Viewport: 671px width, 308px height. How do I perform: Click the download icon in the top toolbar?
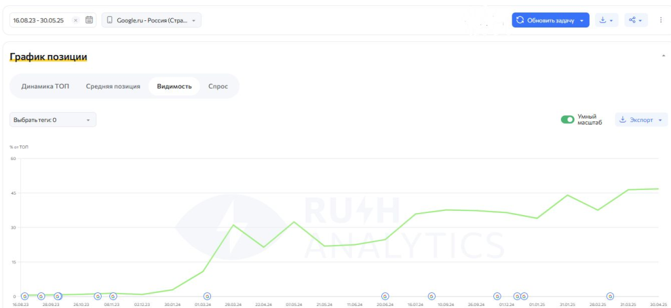[x=606, y=20]
